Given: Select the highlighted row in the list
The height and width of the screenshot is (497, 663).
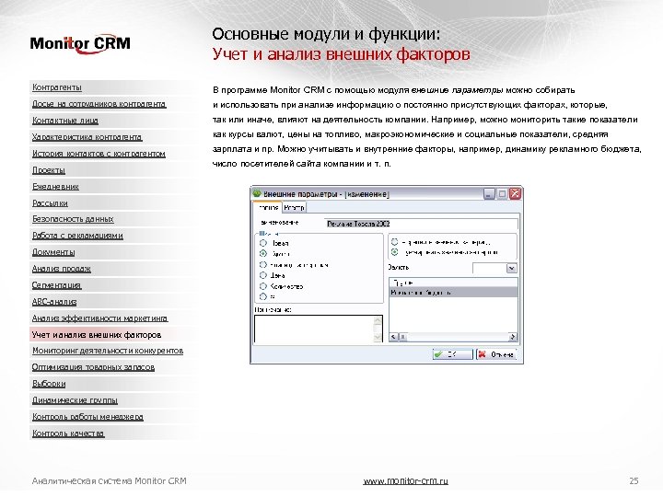Looking at the screenshot, I should tap(453, 292).
